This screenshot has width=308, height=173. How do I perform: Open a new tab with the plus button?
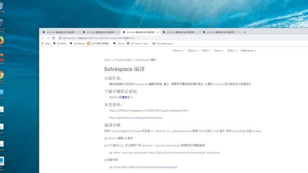coord(244,32)
